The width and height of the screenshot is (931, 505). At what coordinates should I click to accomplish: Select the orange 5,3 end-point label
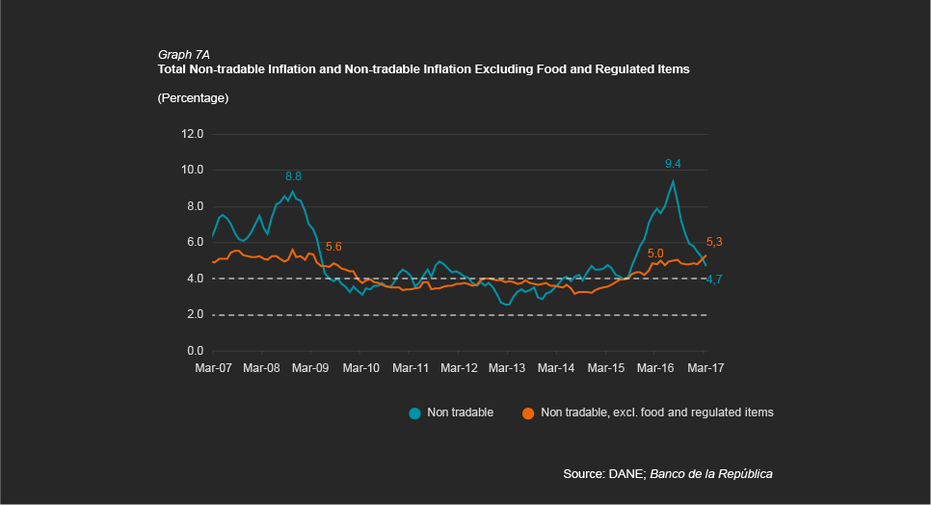(x=714, y=242)
